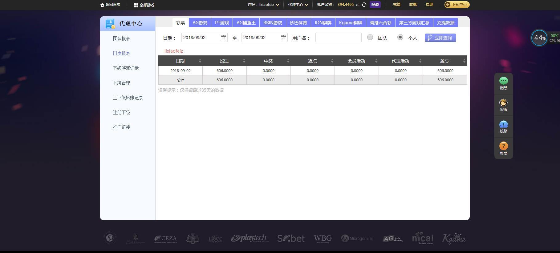
Task: Select the 个人 radio button
Action: click(x=400, y=37)
